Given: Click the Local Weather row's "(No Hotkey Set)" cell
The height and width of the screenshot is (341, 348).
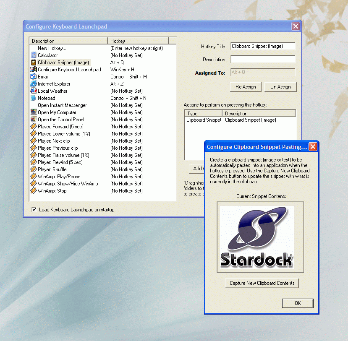Looking at the screenshot, I should tap(126, 91).
